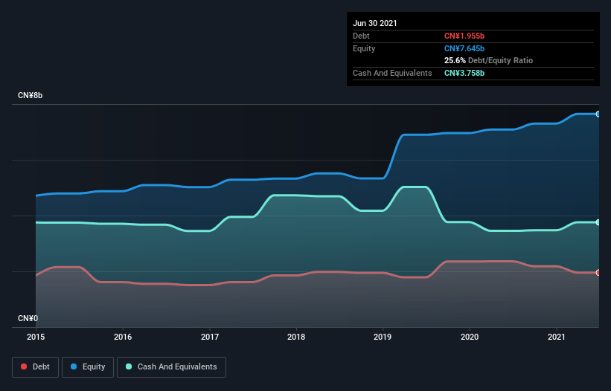Click the 2018 x-axis label
This screenshot has height=391, width=611.
click(x=296, y=337)
